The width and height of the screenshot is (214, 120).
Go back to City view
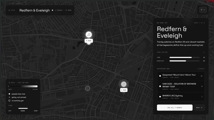coord(12,10)
